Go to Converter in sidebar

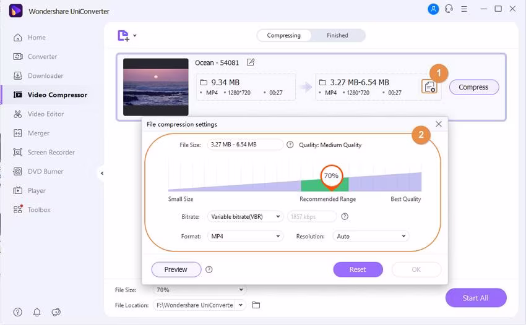point(35,57)
